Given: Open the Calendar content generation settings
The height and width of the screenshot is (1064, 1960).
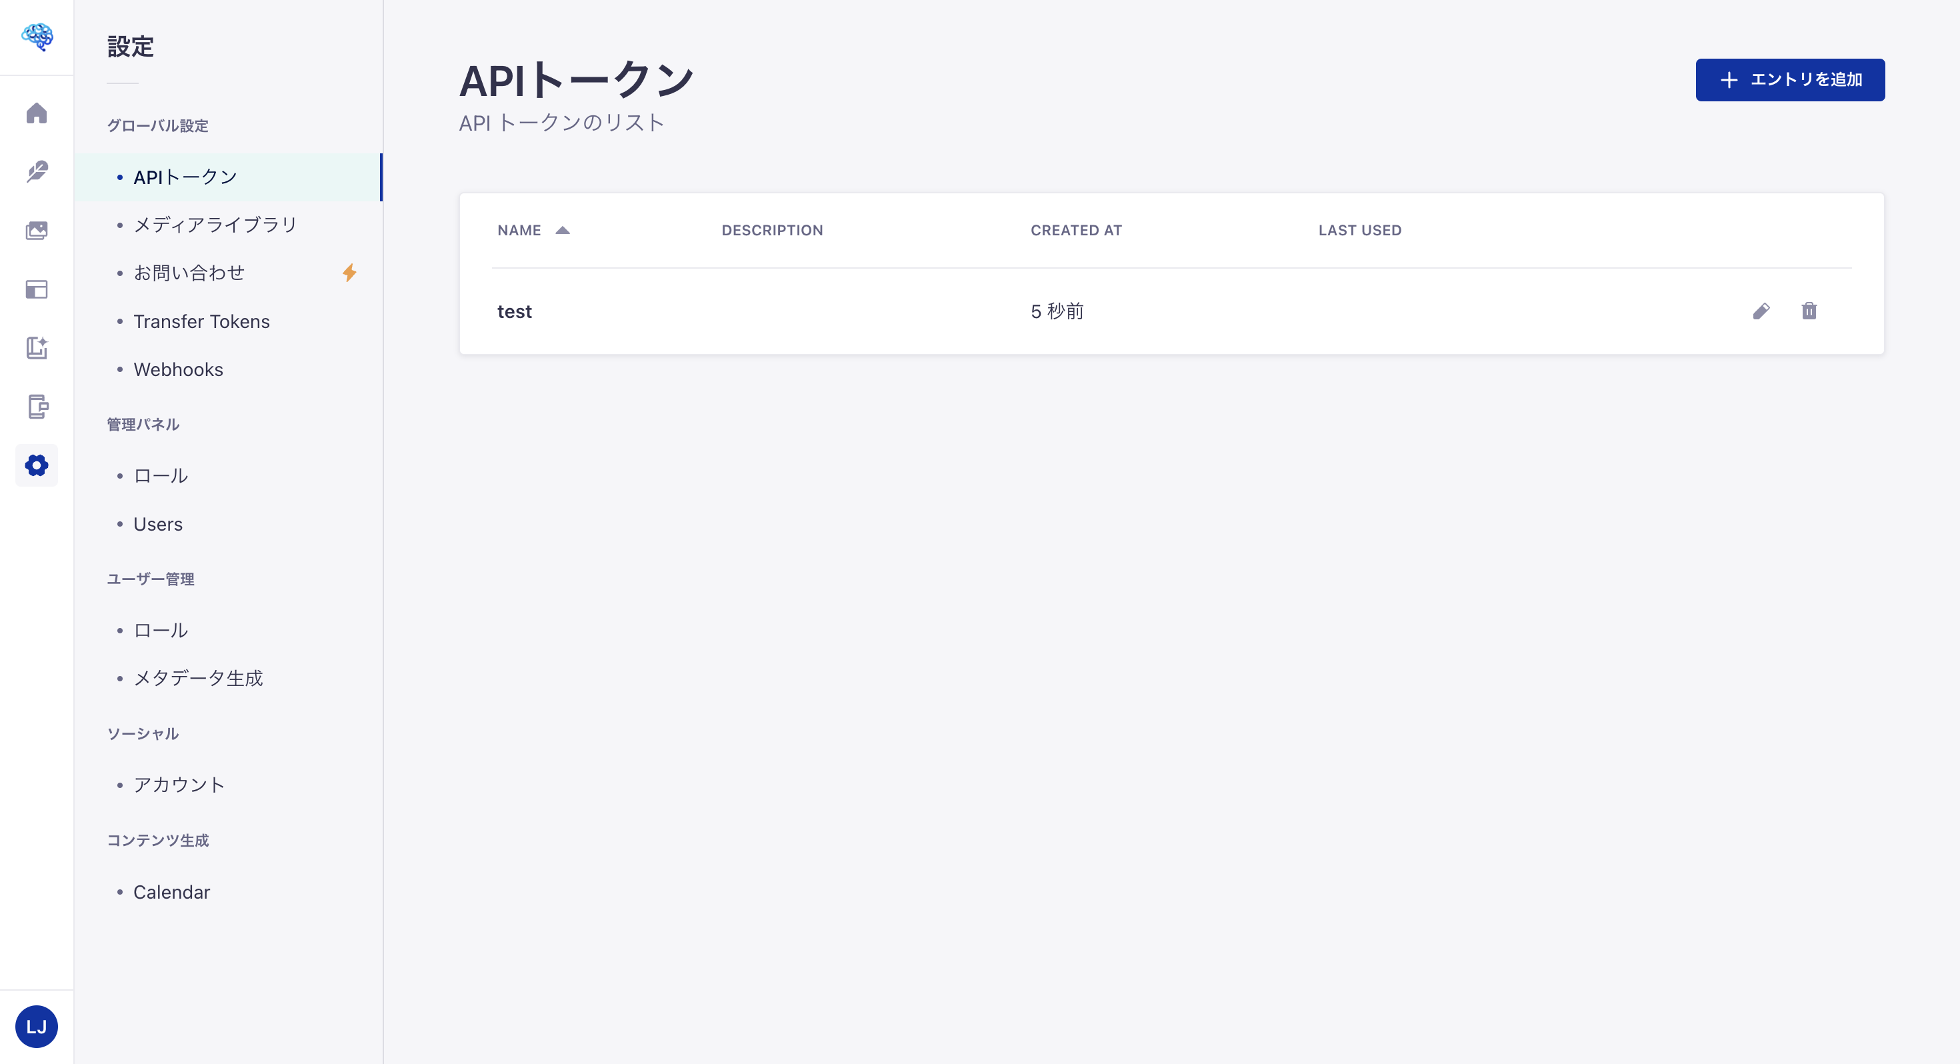Looking at the screenshot, I should tap(171, 891).
